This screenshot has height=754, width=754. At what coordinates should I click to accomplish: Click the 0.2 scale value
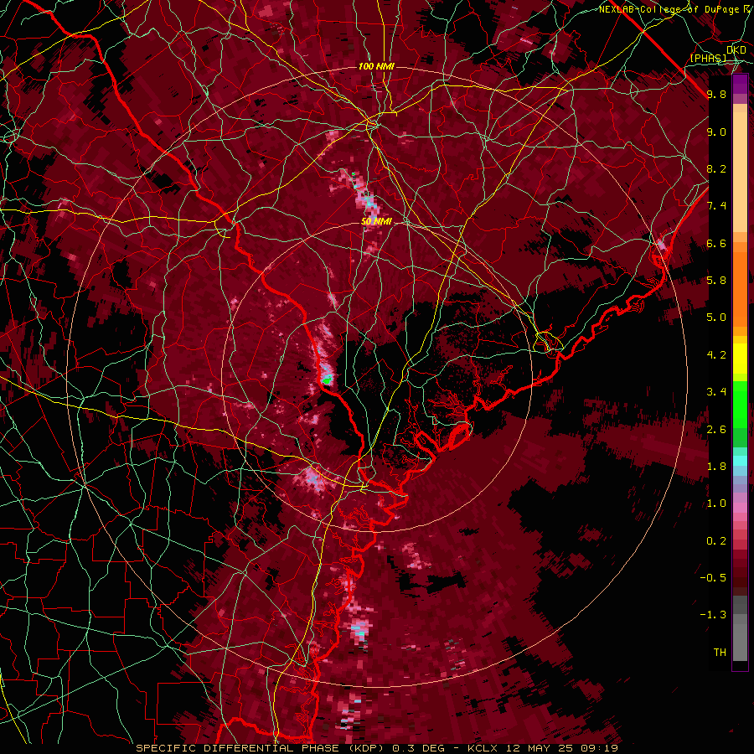tap(716, 541)
